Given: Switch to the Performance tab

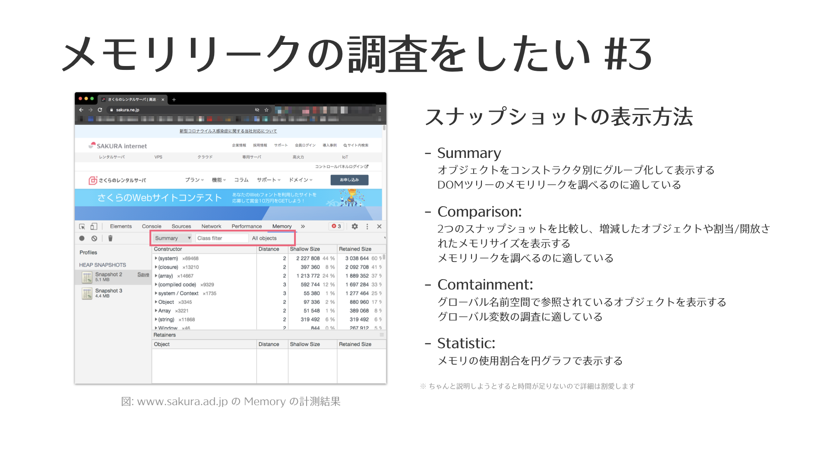Looking at the screenshot, I should click(247, 227).
